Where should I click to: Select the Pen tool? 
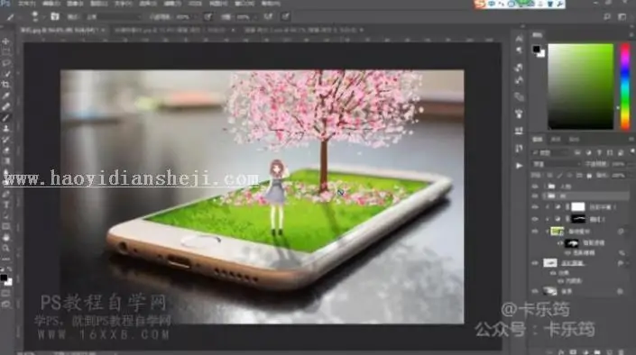pyautogui.click(x=6, y=194)
